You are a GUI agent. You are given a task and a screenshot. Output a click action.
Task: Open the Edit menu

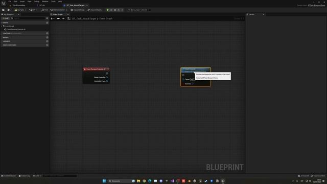(16, 2)
